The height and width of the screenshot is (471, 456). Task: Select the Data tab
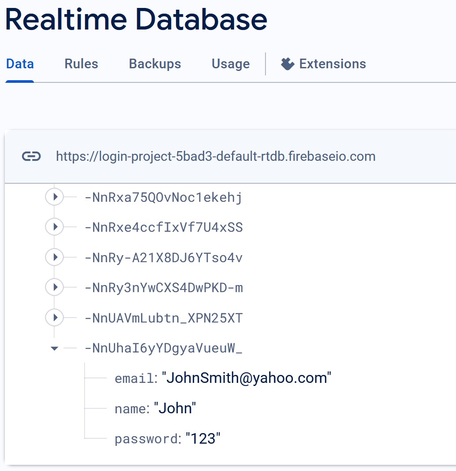pyautogui.click(x=20, y=64)
